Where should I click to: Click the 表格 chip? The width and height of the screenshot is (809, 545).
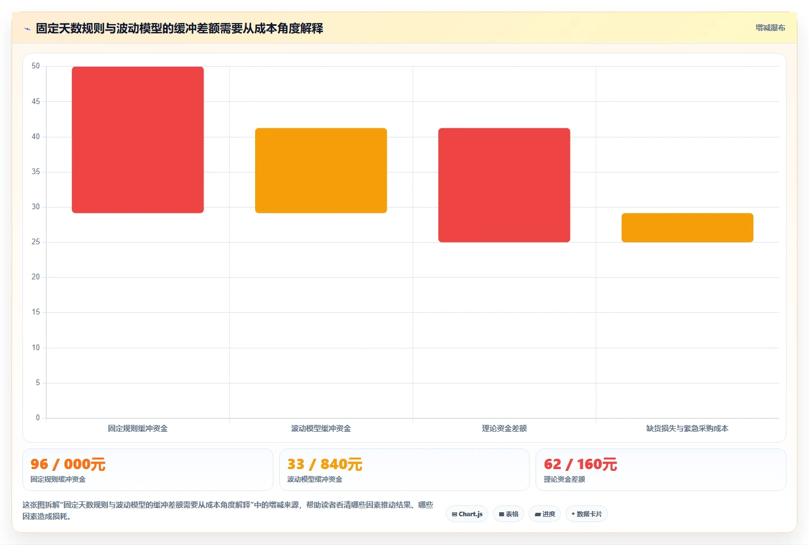point(508,514)
